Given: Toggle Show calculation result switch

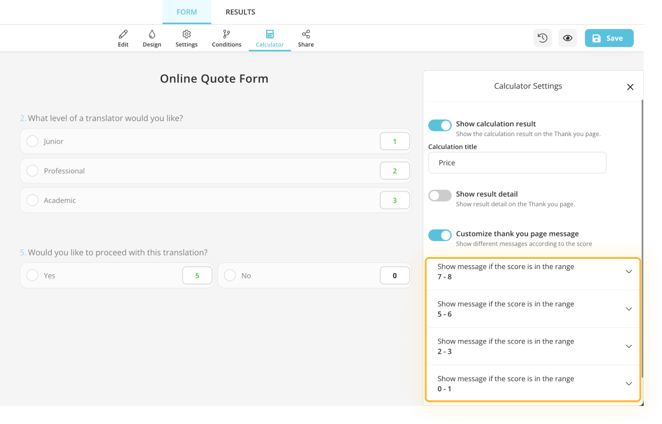Looking at the screenshot, I should coord(440,125).
